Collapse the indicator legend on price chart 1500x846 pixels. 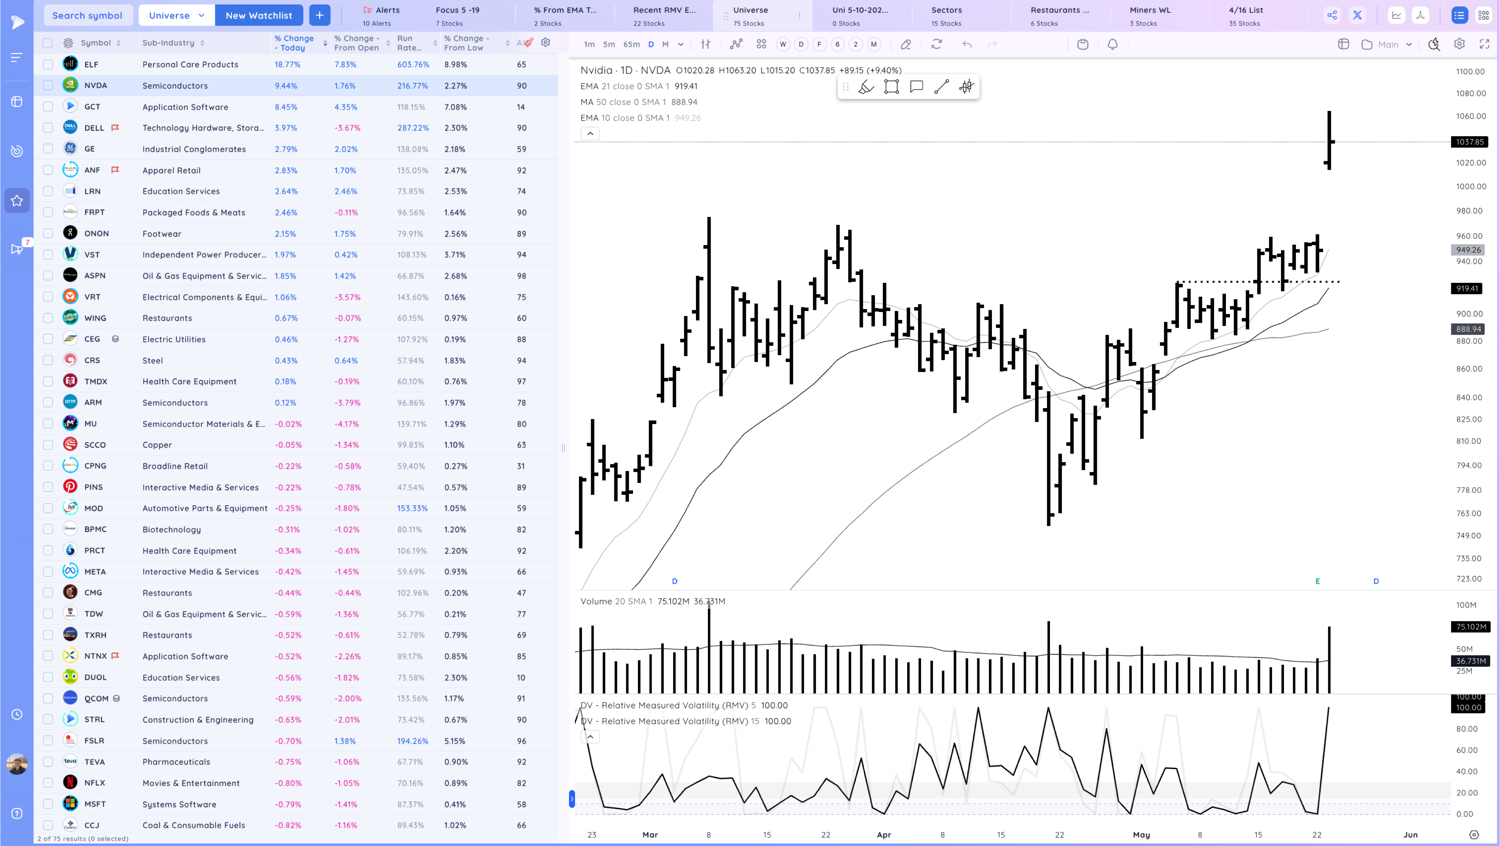(x=590, y=134)
